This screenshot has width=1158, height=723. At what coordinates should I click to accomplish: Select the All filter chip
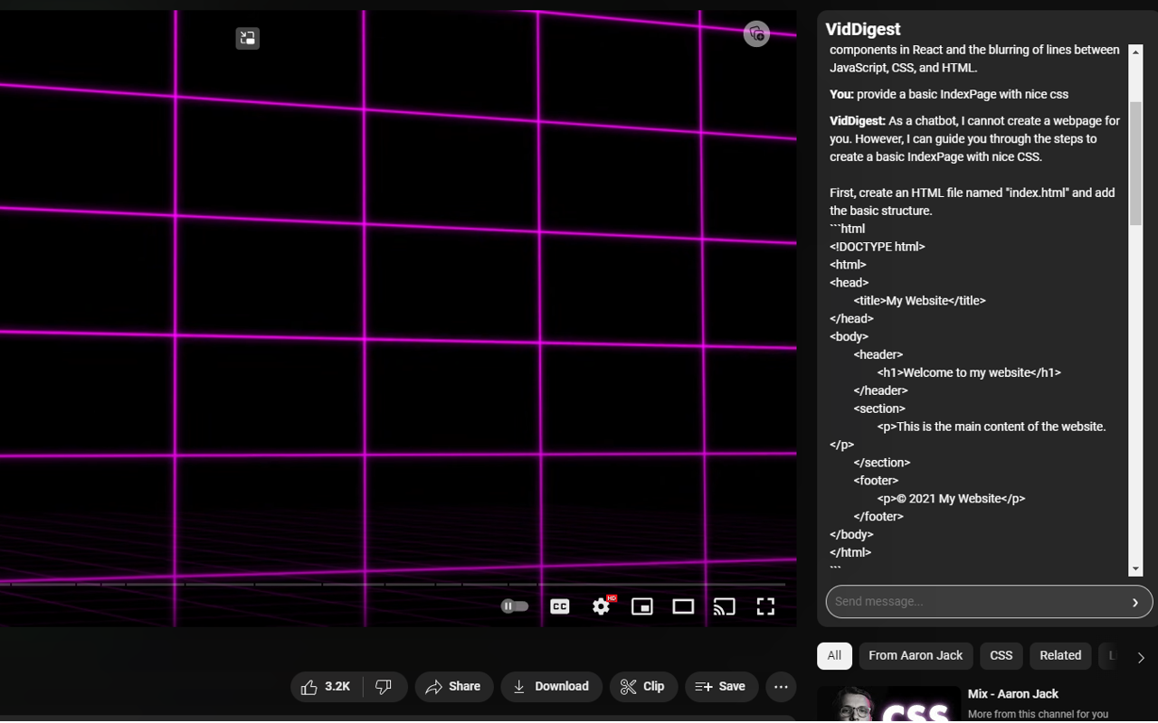pos(834,656)
